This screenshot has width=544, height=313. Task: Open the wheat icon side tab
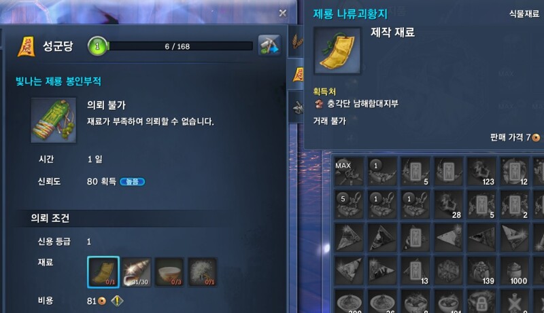pyautogui.click(x=296, y=41)
